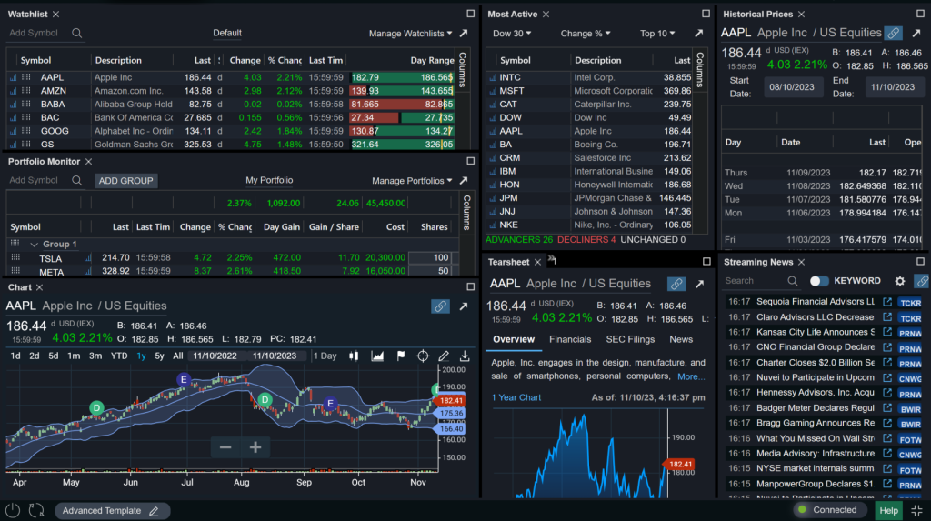Open chart icon for AAPL watchlist row
Image resolution: width=931 pixels, height=521 pixels.
(x=13, y=77)
